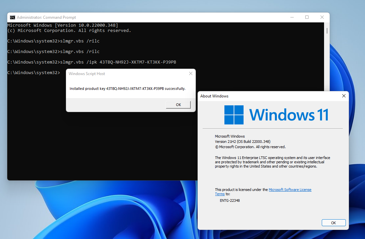Minimize the Command Prompt window

pos(292,17)
